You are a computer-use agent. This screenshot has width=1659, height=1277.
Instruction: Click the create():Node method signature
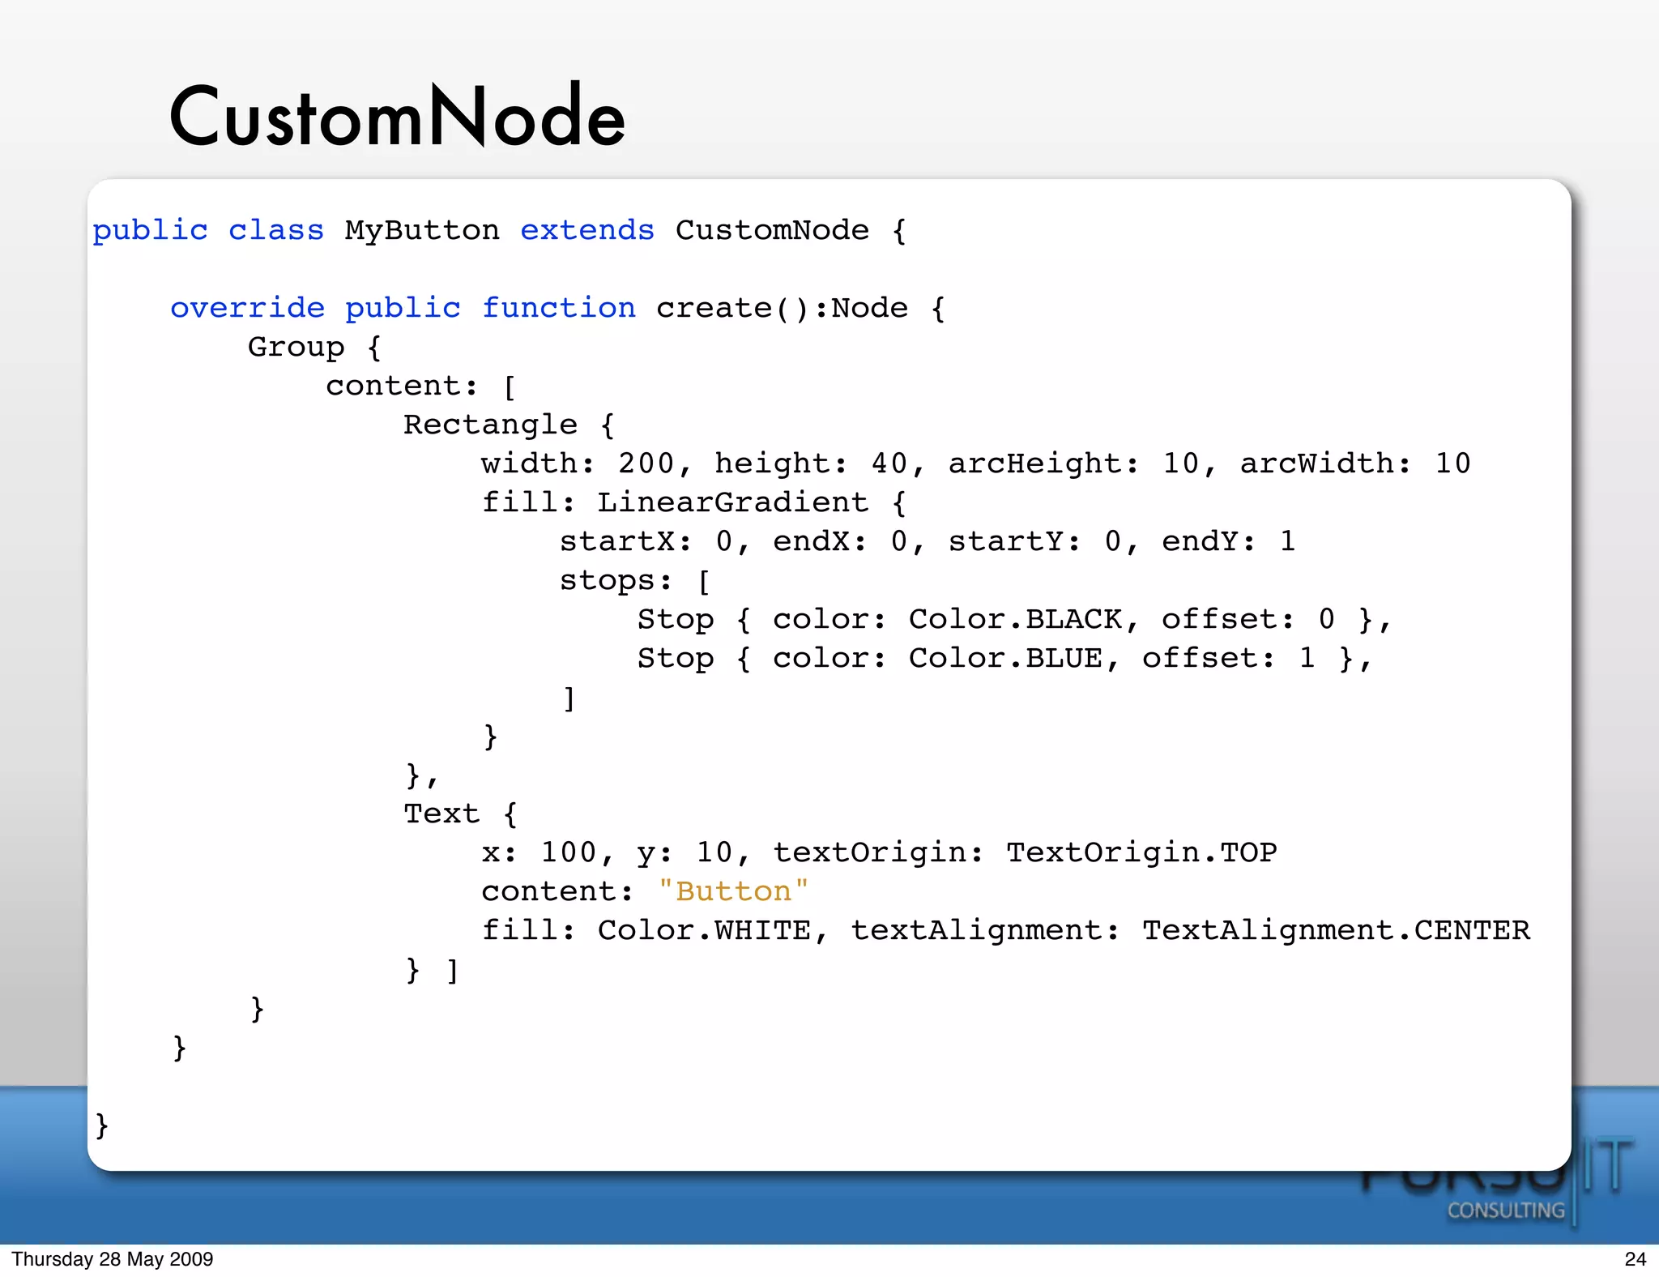coord(782,308)
